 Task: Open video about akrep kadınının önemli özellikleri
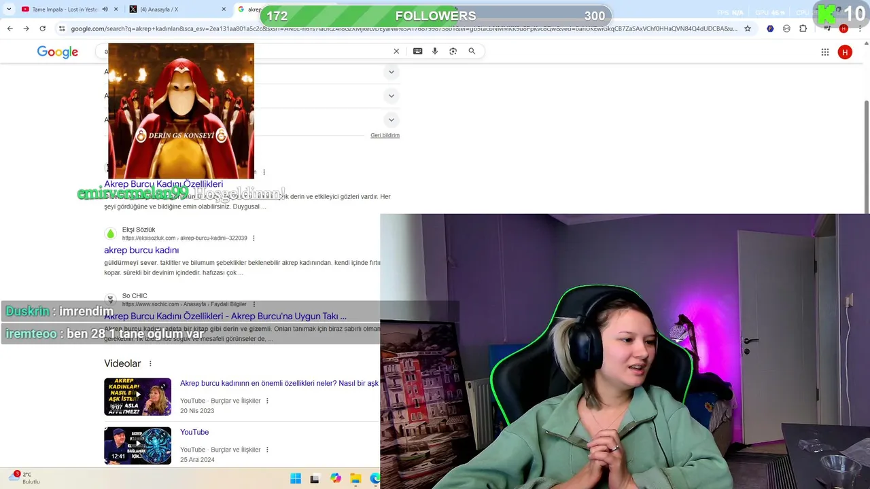(x=279, y=383)
